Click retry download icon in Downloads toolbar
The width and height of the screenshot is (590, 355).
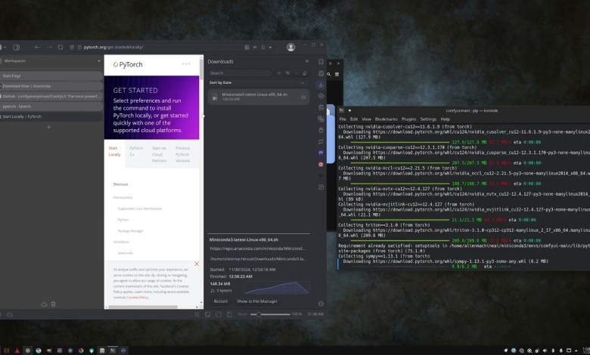click(x=287, y=73)
